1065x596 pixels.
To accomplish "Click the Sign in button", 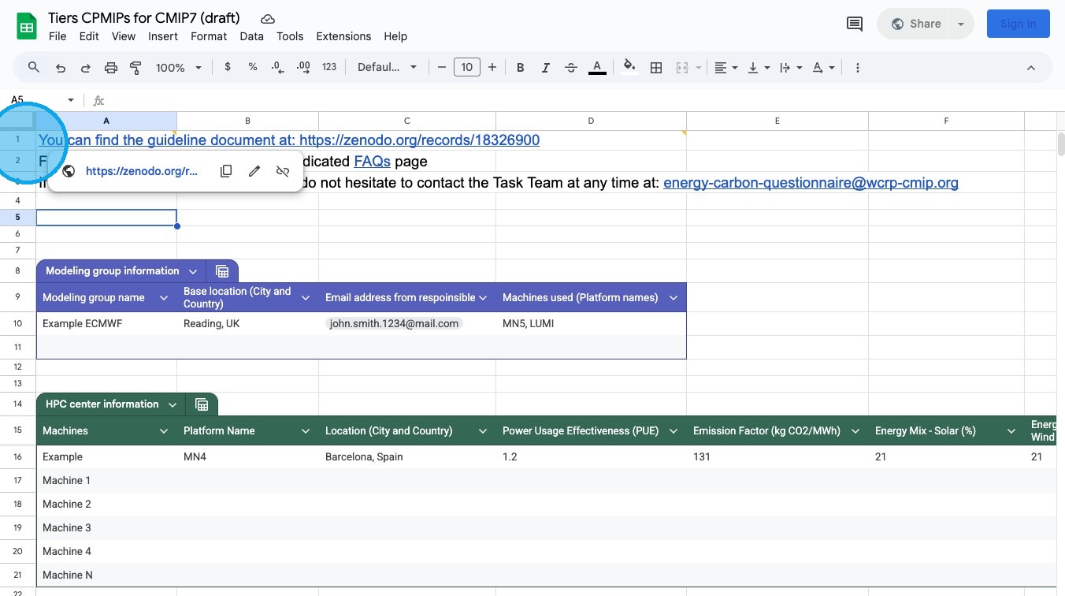I will [1018, 24].
